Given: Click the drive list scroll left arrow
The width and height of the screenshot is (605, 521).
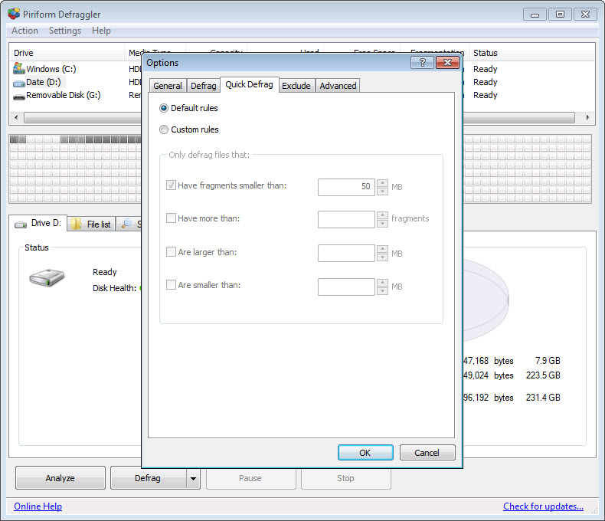Looking at the screenshot, I should pyautogui.click(x=16, y=117).
